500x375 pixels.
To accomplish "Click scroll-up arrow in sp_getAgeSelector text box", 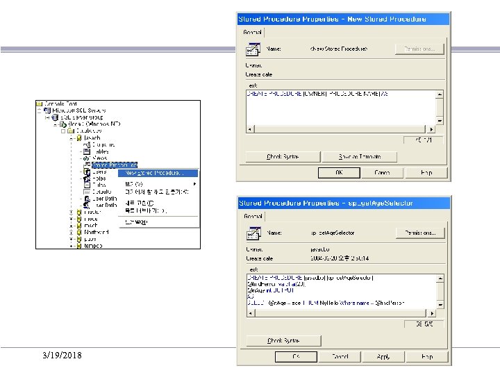I will 440,278.
